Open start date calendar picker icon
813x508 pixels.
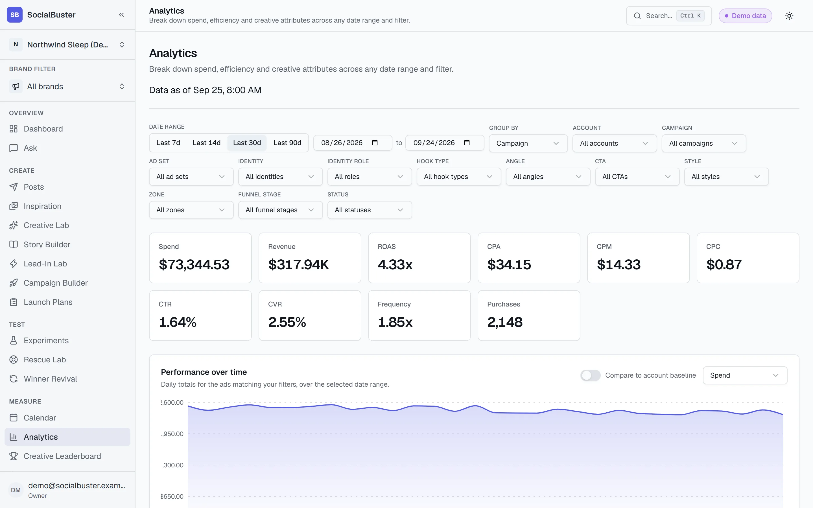pos(375,143)
